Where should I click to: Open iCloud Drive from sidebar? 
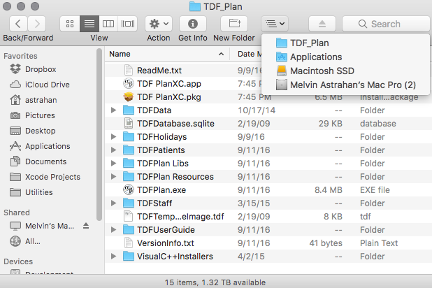click(x=47, y=85)
